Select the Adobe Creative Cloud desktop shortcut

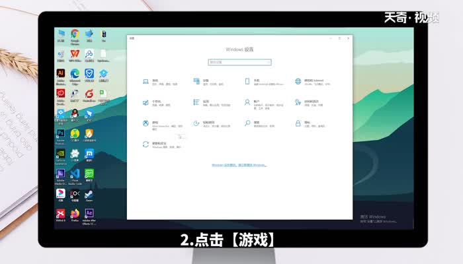coord(61,97)
